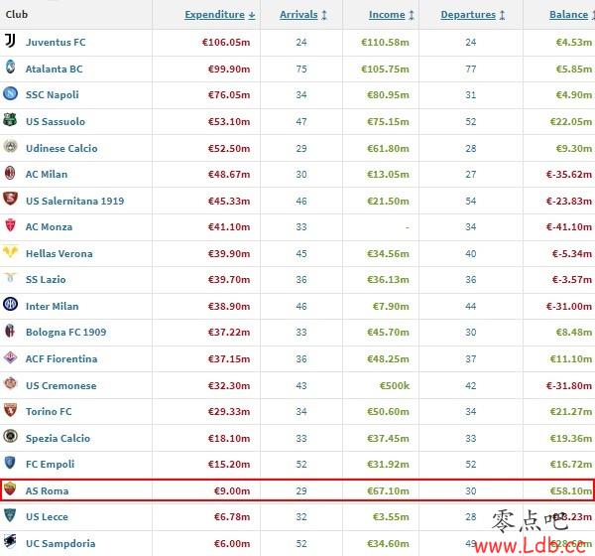Sort table by Balance column header
This screenshot has height=556, width=595.
(x=571, y=15)
